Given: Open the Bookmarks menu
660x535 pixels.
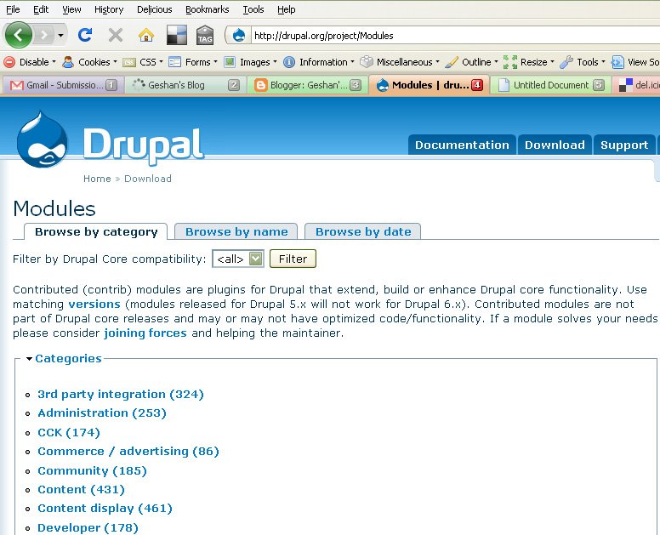Looking at the screenshot, I should pos(207,9).
